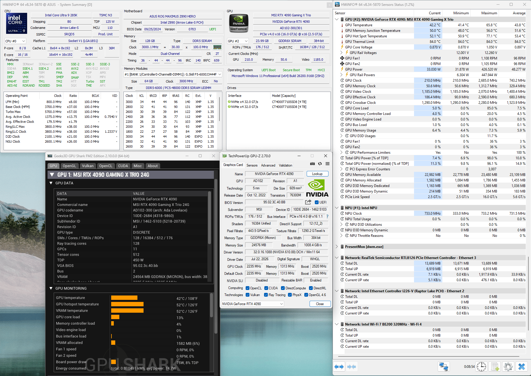Screen dimensions: 531x376
Task: Toggle the Ray Tracing checkbox
Action: [266, 295]
